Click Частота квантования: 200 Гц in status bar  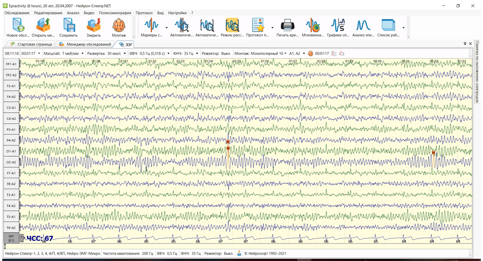tap(128, 253)
